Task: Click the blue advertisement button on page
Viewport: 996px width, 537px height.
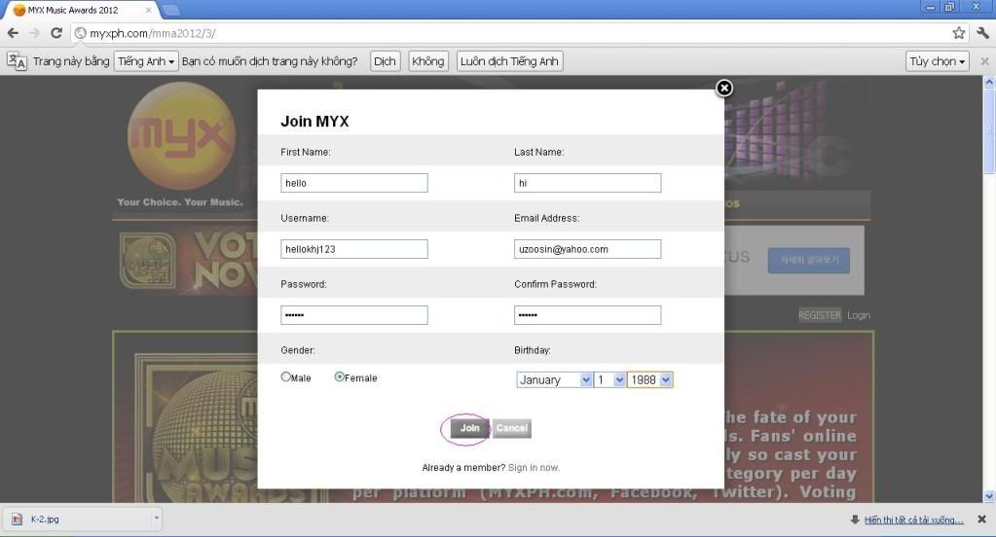Action: (x=809, y=261)
